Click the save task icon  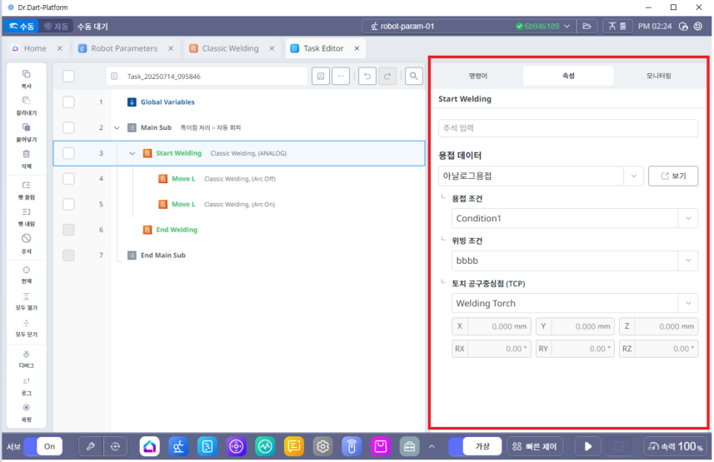[x=320, y=77]
